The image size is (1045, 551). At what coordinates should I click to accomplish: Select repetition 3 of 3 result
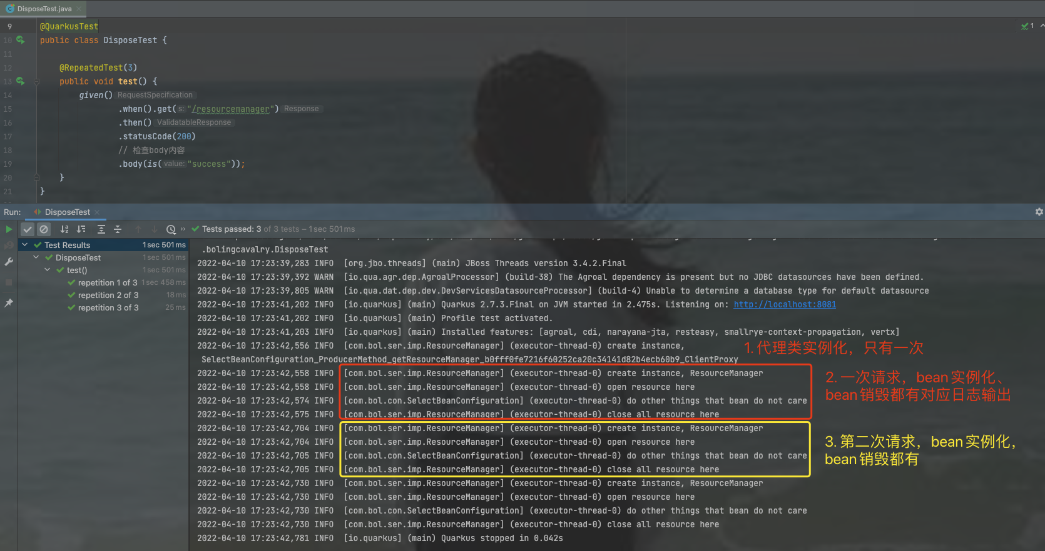point(108,307)
